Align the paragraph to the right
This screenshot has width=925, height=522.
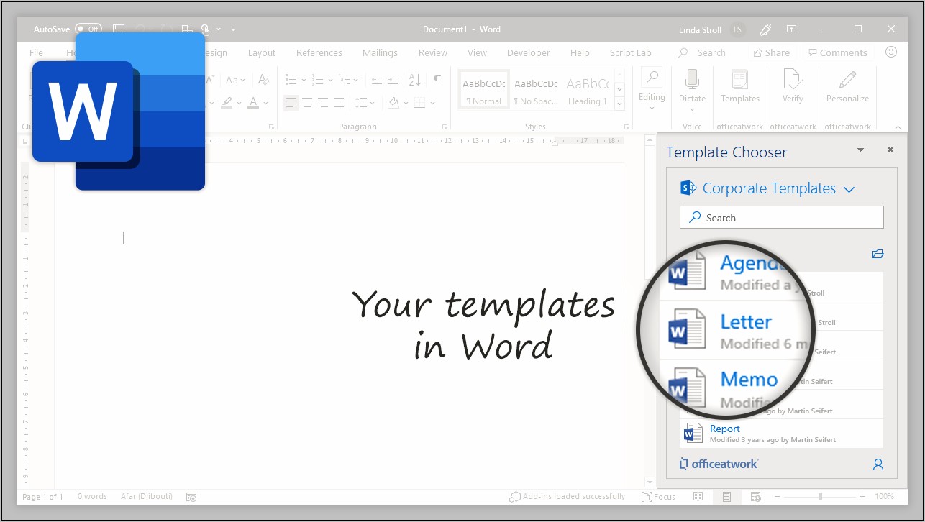[323, 103]
